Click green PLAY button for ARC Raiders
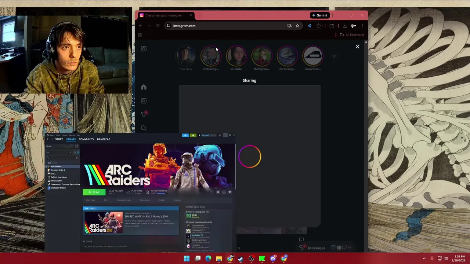Viewport: 470px width, 264px height. 94,192
